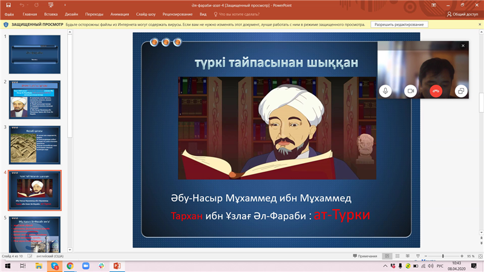Open Google Chrome from the taskbar
This screenshot has height=272, width=484.
[x=70, y=266]
